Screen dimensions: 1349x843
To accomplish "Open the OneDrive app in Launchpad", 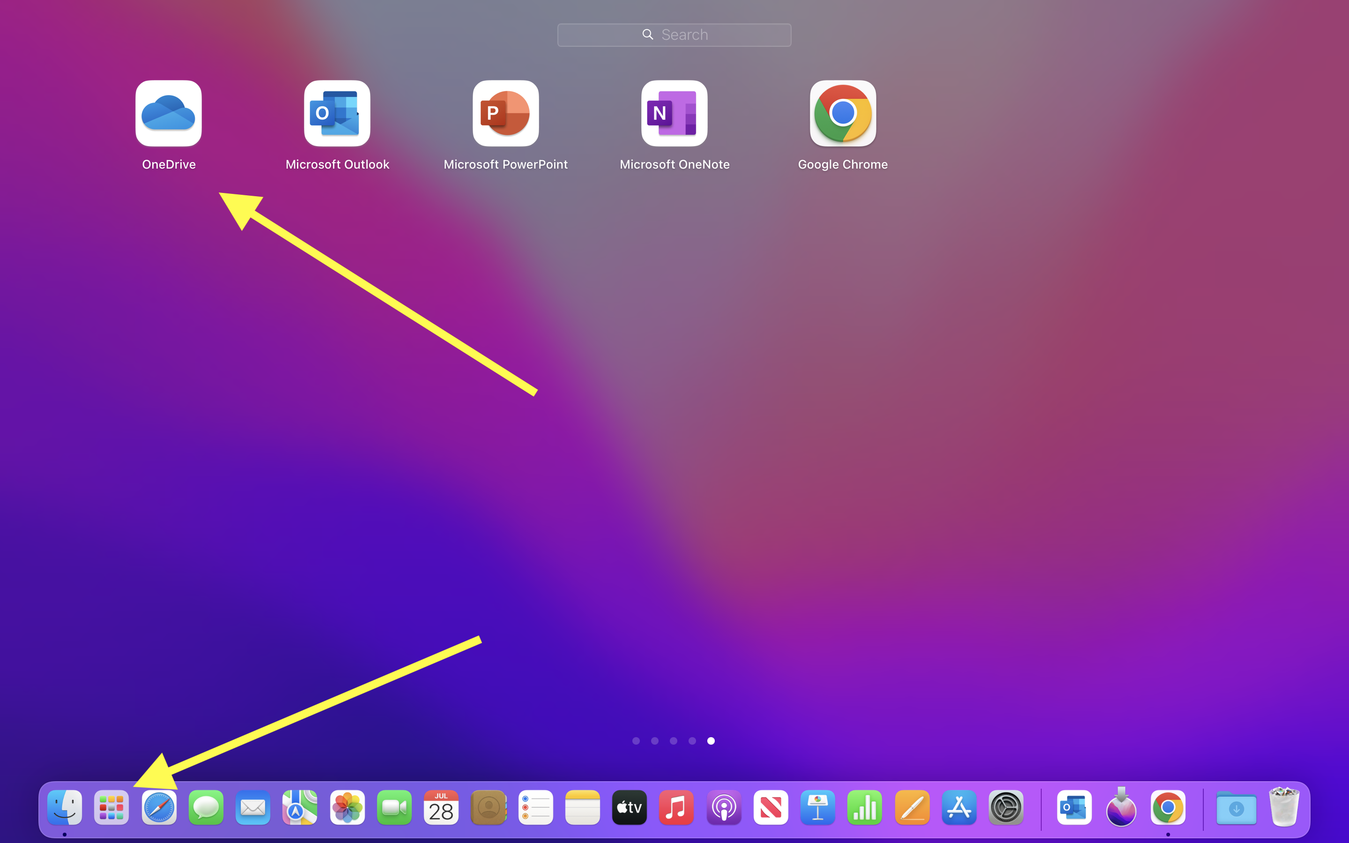I will click(x=168, y=113).
